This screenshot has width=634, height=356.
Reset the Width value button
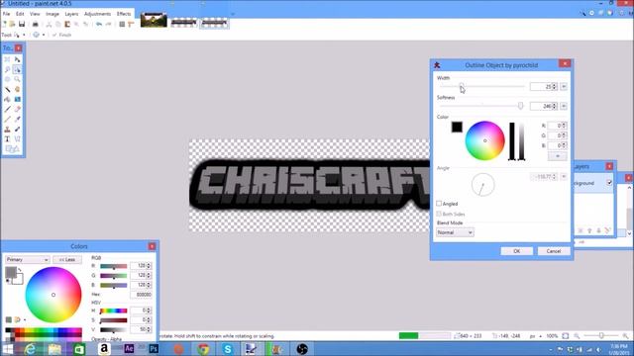[x=564, y=87]
